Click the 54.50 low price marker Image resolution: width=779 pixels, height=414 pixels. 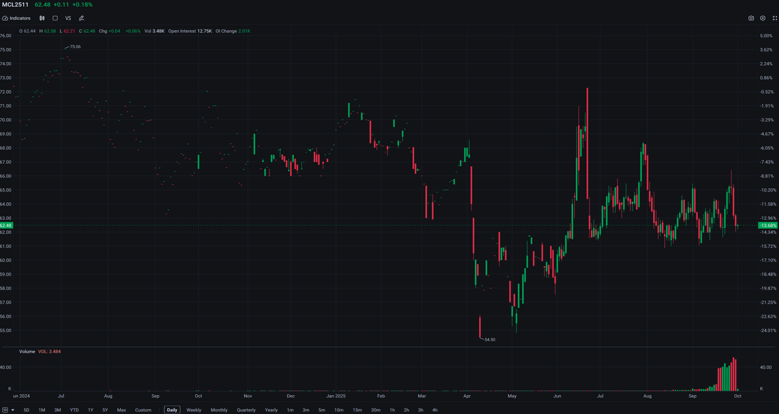[x=490, y=340]
